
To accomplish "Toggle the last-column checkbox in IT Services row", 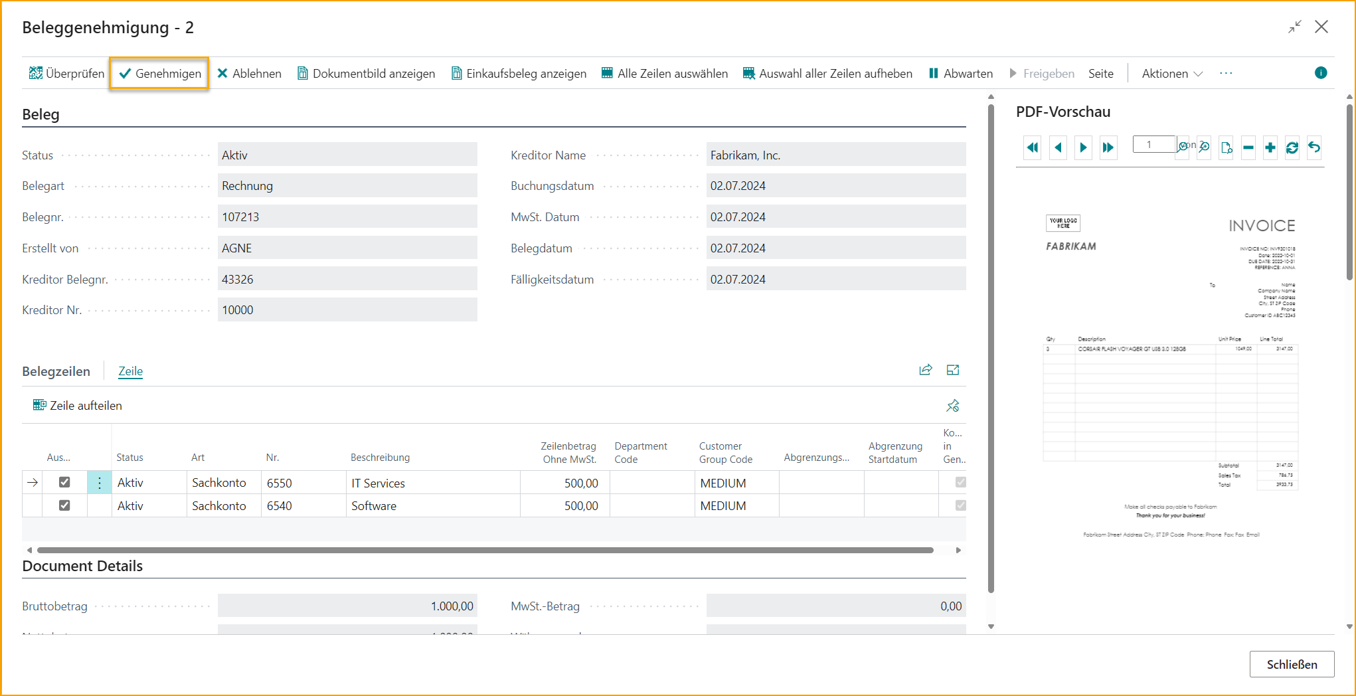I will click(x=960, y=482).
